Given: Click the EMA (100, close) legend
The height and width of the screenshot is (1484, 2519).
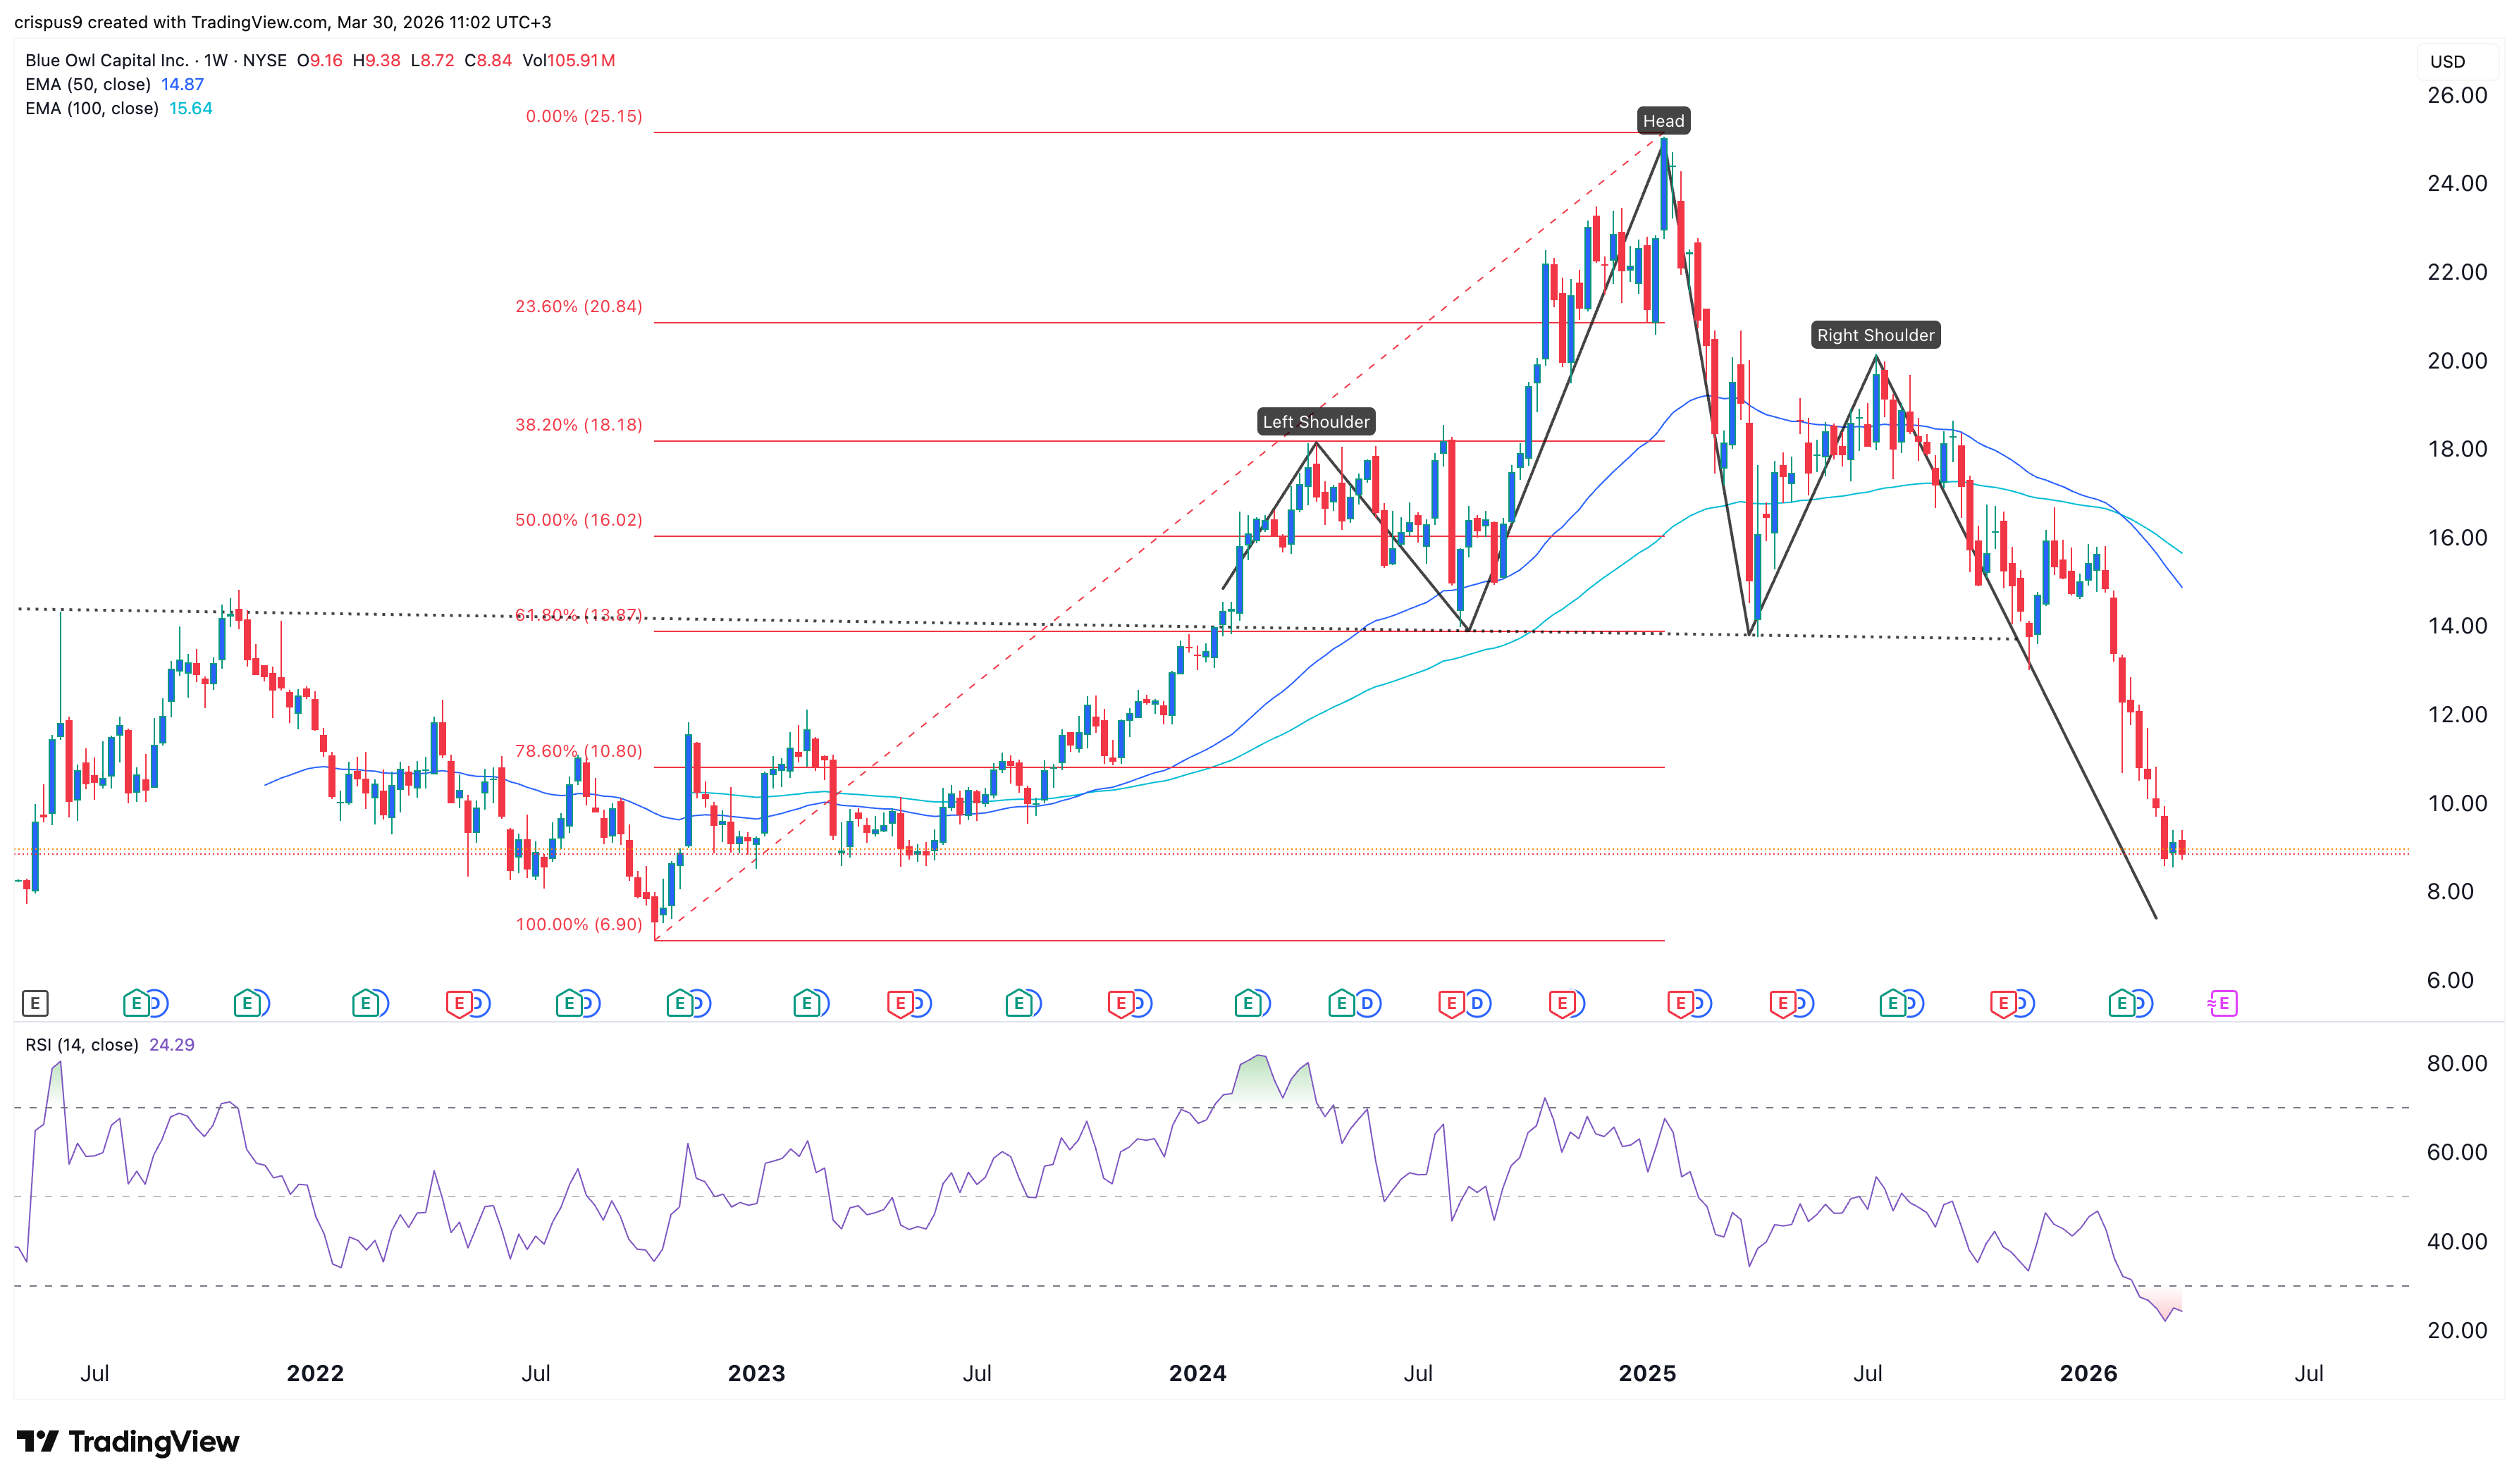Looking at the screenshot, I should click(92, 109).
